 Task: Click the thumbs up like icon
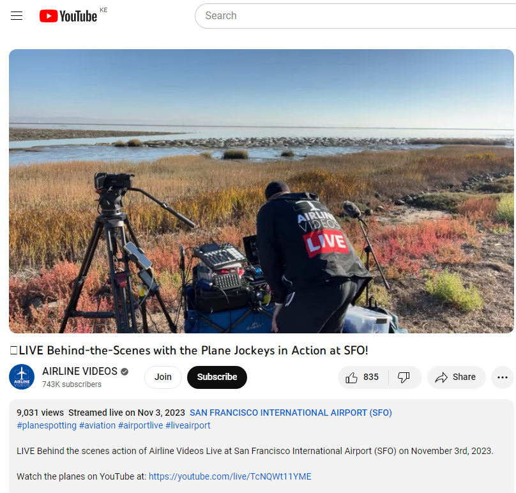click(352, 377)
